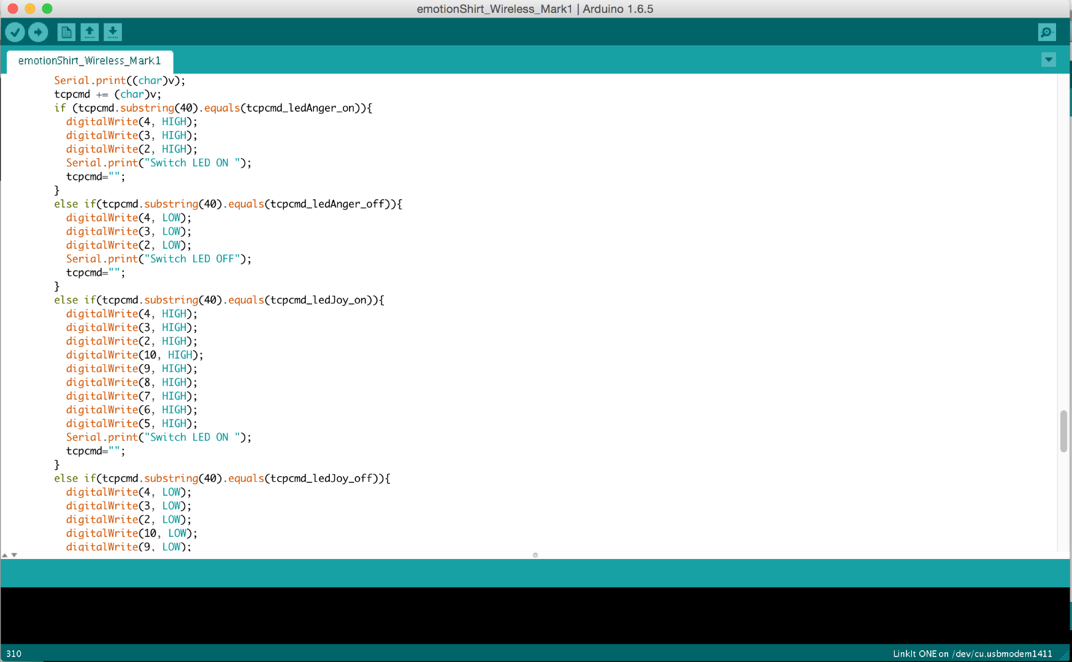Click the else if line with tcpcmd_ledJoy_on
Screen dimensions: 1072x662
click(x=219, y=300)
